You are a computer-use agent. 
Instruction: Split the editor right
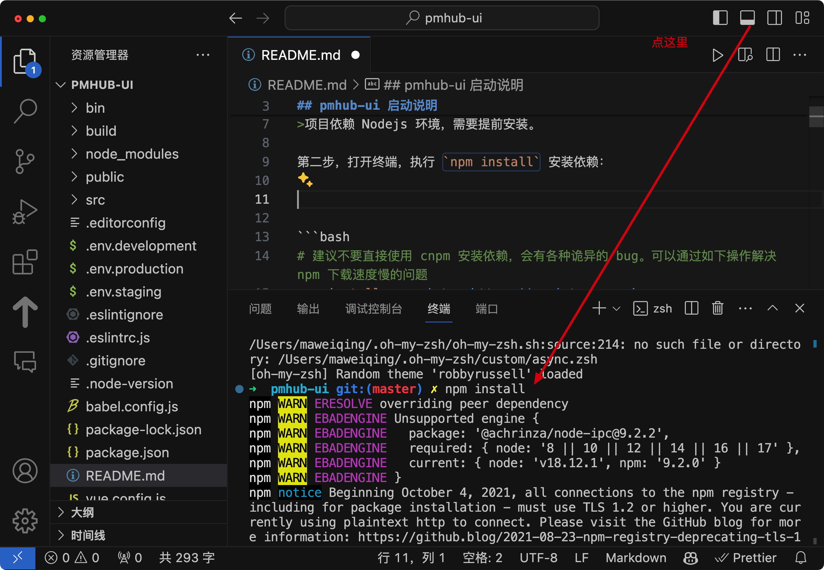773,55
